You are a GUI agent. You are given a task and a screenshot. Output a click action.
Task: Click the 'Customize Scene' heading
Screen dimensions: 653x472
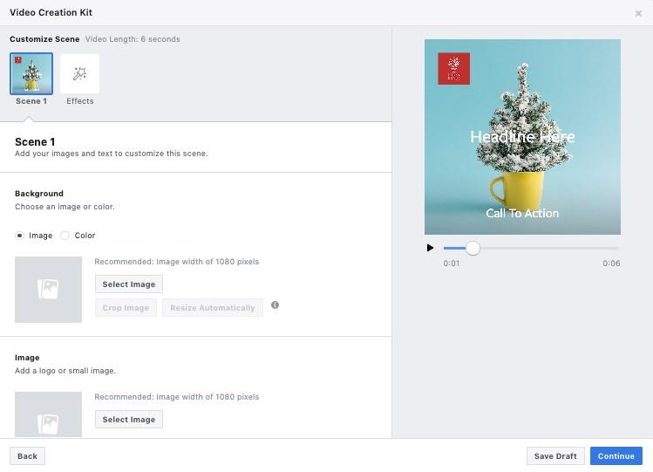pos(44,39)
